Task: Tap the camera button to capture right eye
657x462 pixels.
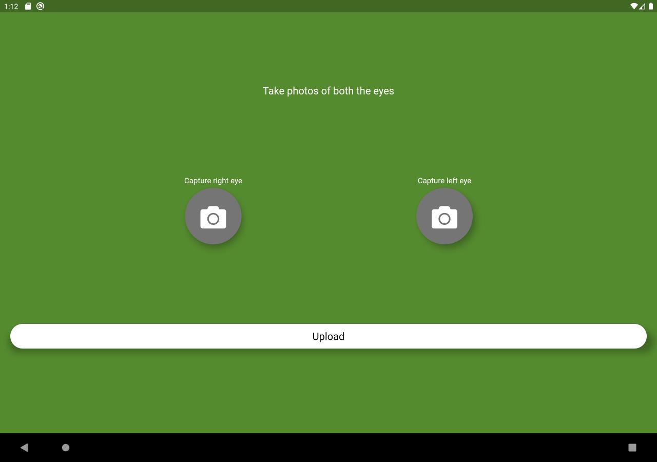Action: click(x=213, y=216)
